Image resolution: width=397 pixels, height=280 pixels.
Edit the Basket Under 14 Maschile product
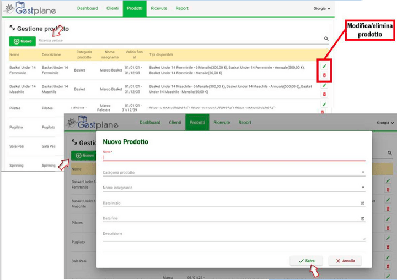(324, 85)
